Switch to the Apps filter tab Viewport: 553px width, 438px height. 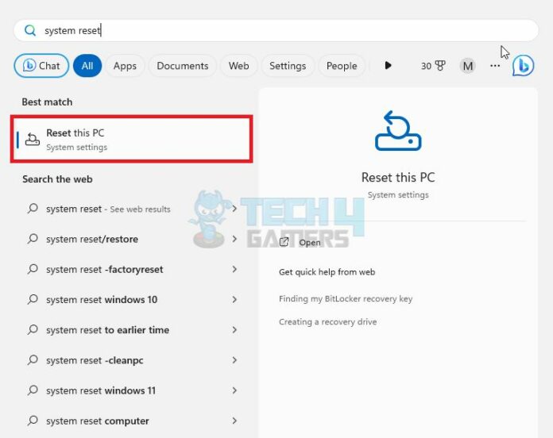(125, 66)
